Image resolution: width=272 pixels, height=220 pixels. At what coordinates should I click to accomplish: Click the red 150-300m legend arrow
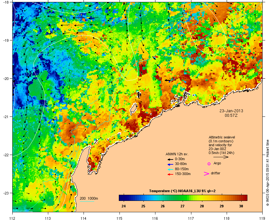click(170, 174)
